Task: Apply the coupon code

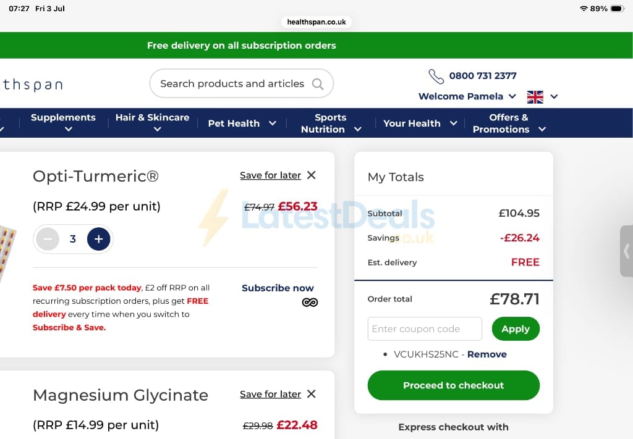Action: pyautogui.click(x=516, y=329)
